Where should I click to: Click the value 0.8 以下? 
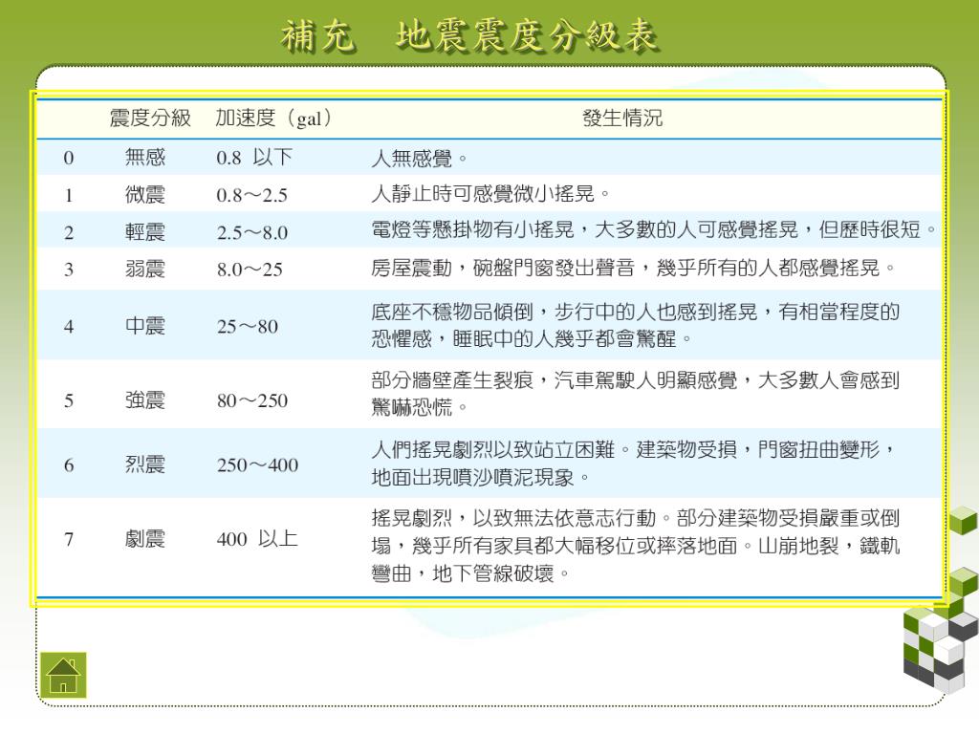point(254,158)
